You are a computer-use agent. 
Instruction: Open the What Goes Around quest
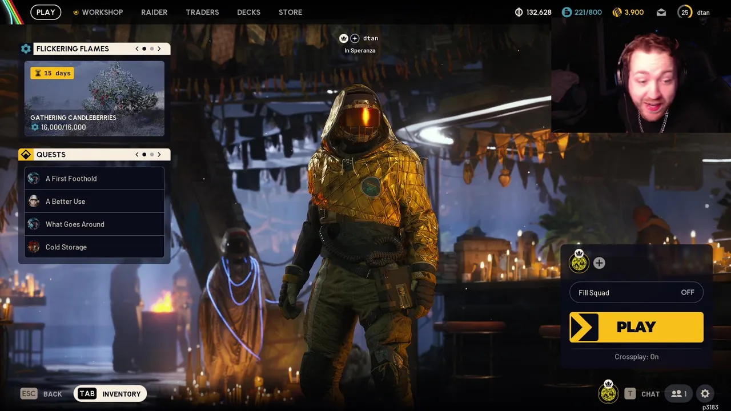(x=94, y=224)
